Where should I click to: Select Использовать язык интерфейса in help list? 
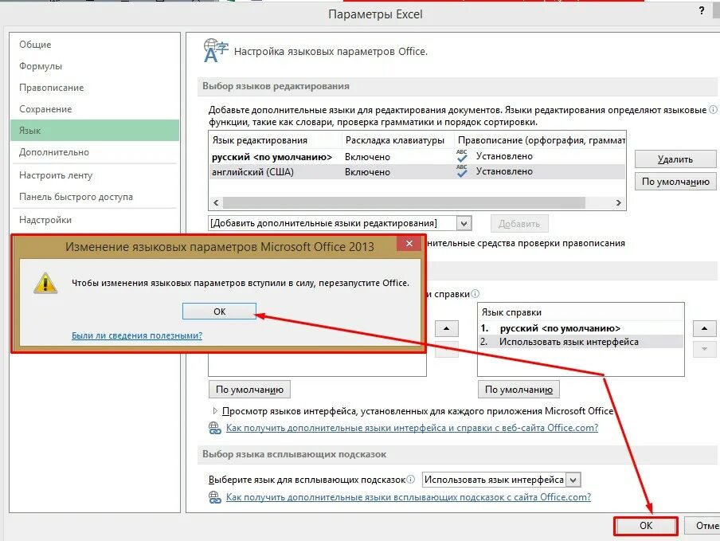[x=581, y=342]
